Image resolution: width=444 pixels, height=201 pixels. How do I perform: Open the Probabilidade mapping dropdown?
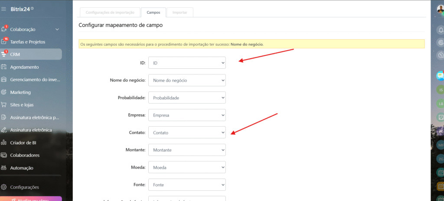(187, 98)
